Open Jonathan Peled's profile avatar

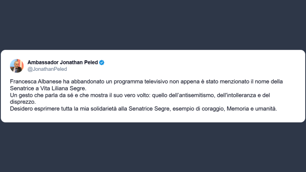point(17,66)
